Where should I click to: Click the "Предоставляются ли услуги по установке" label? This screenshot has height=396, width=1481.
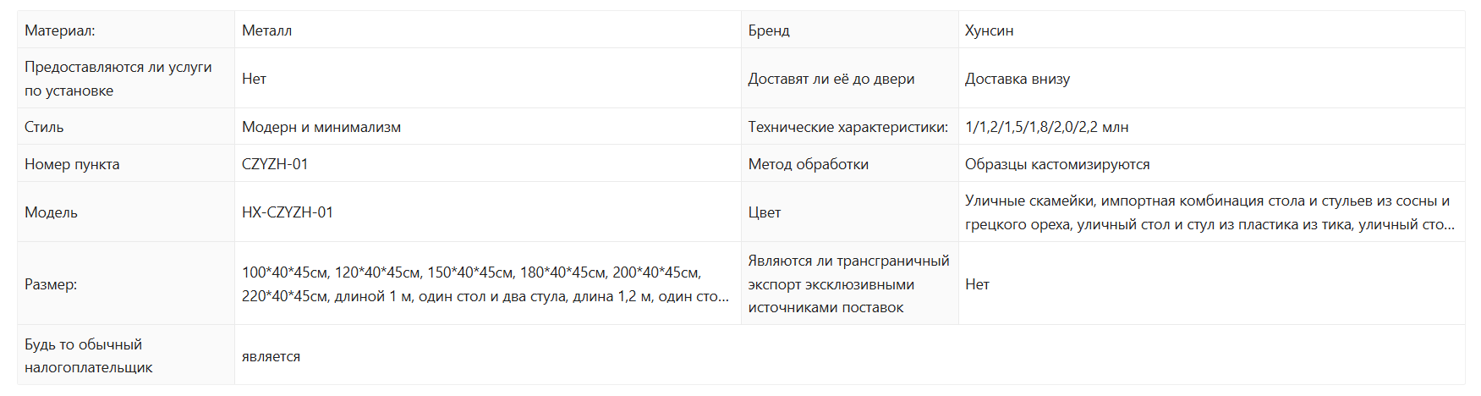click(118, 79)
